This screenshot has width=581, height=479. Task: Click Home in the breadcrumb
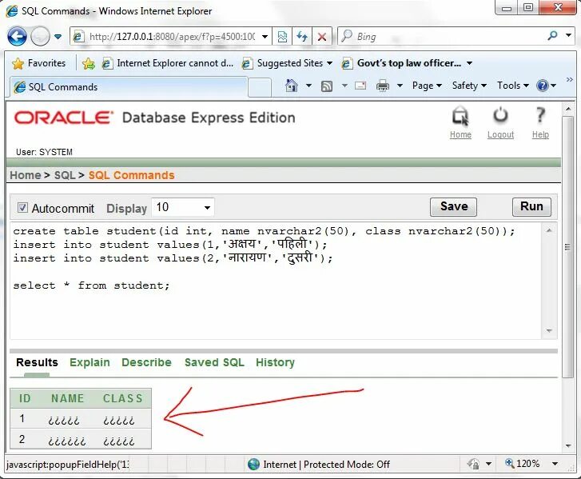click(x=26, y=175)
